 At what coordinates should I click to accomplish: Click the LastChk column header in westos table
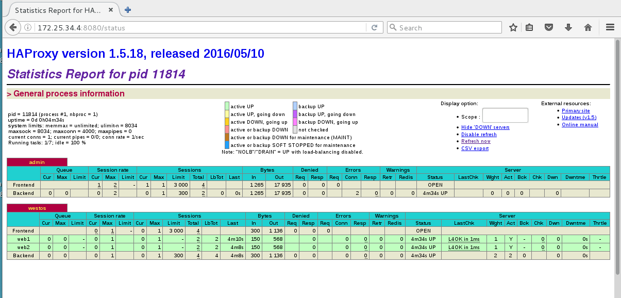click(x=464, y=223)
